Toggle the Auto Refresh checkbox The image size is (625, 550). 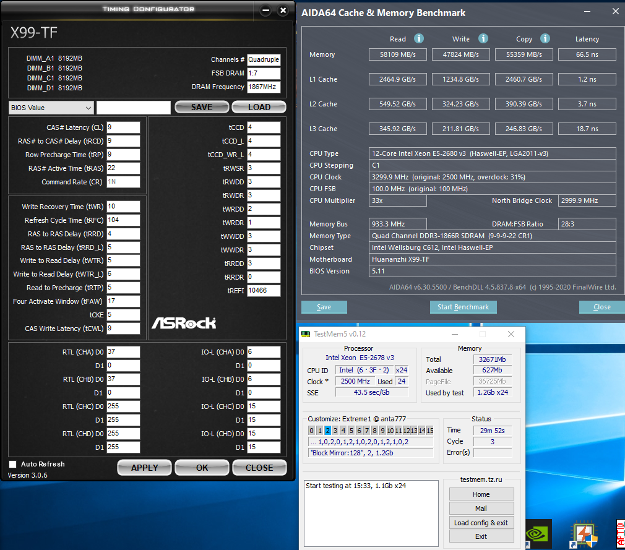[13, 464]
